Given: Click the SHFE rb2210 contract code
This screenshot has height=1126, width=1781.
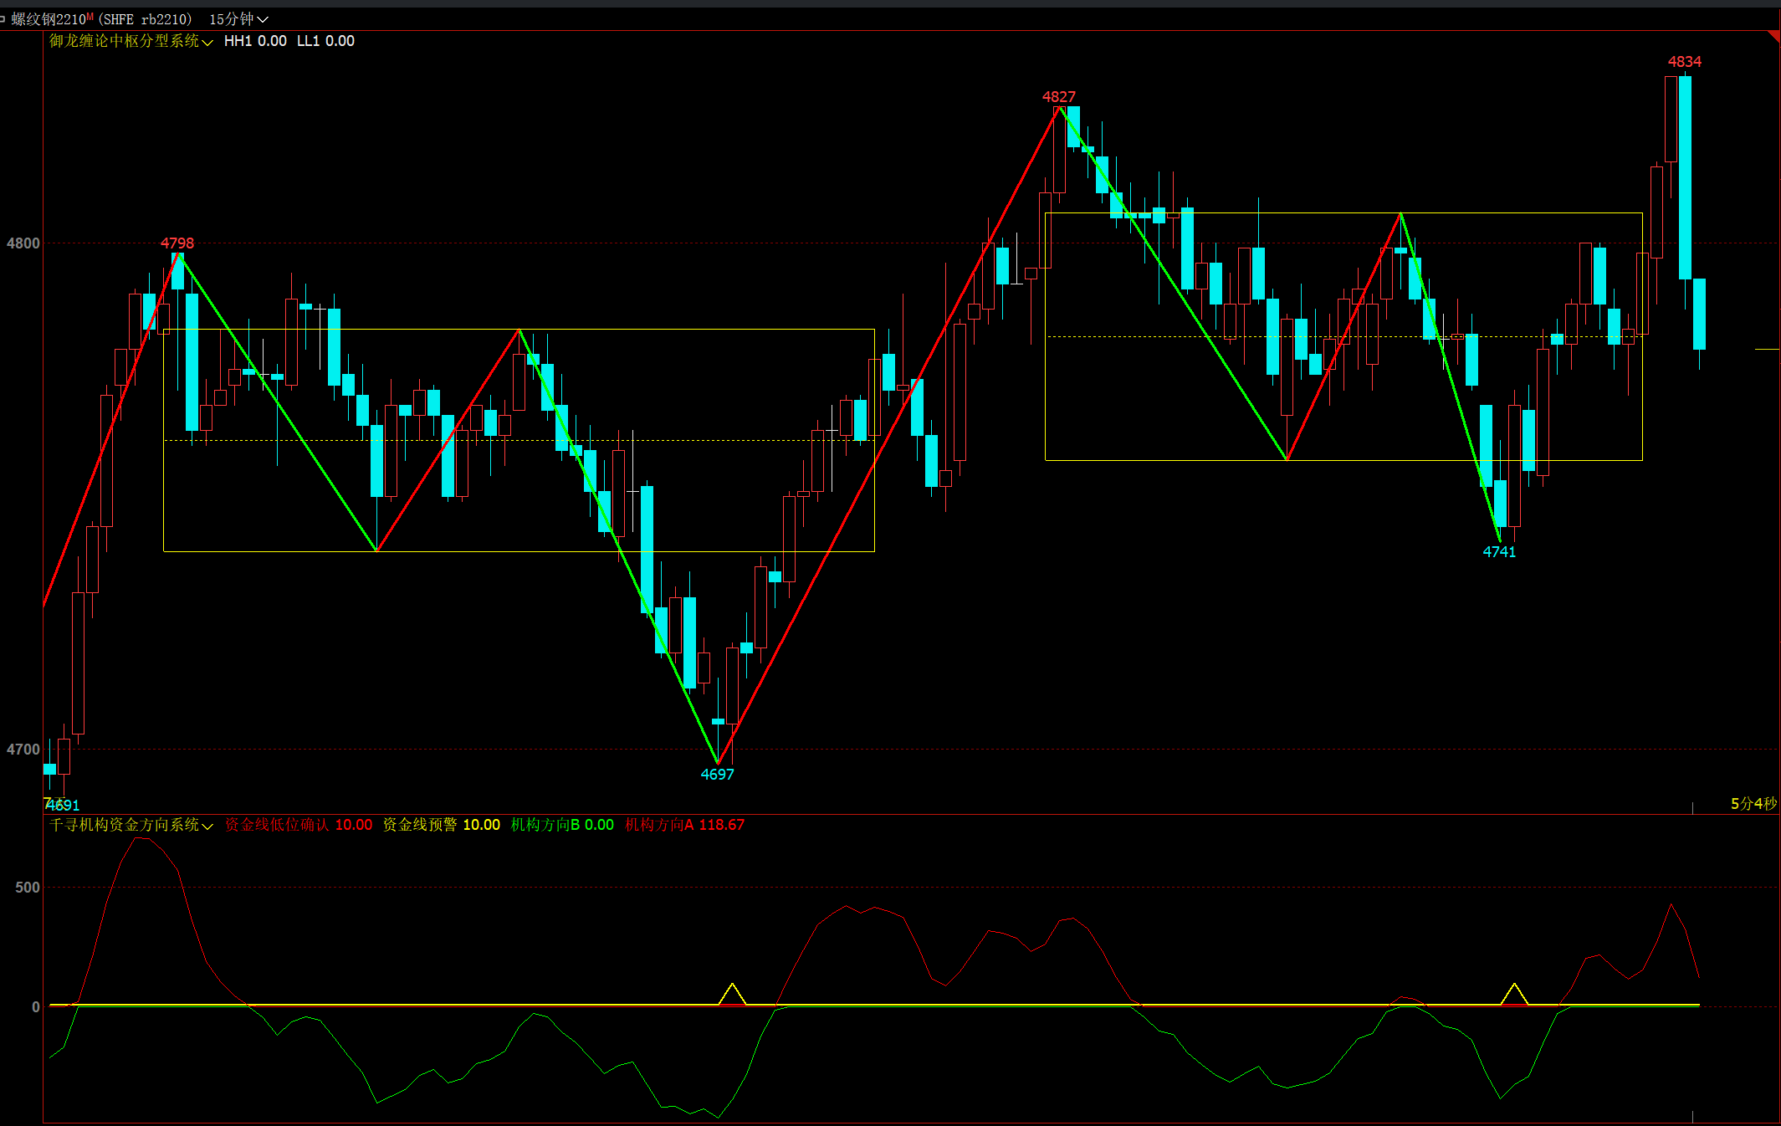Looking at the screenshot, I should click(x=146, y=19).
